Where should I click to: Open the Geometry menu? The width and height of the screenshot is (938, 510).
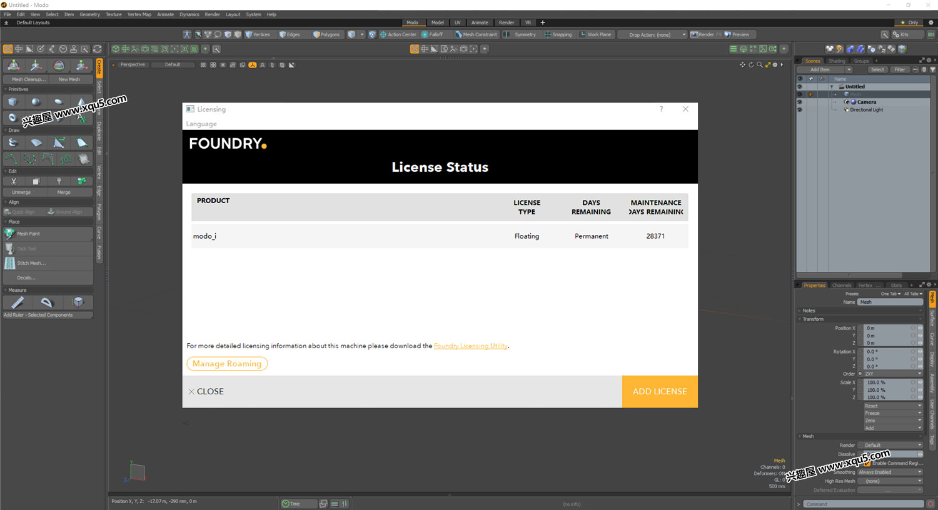[x=89, y=14]
